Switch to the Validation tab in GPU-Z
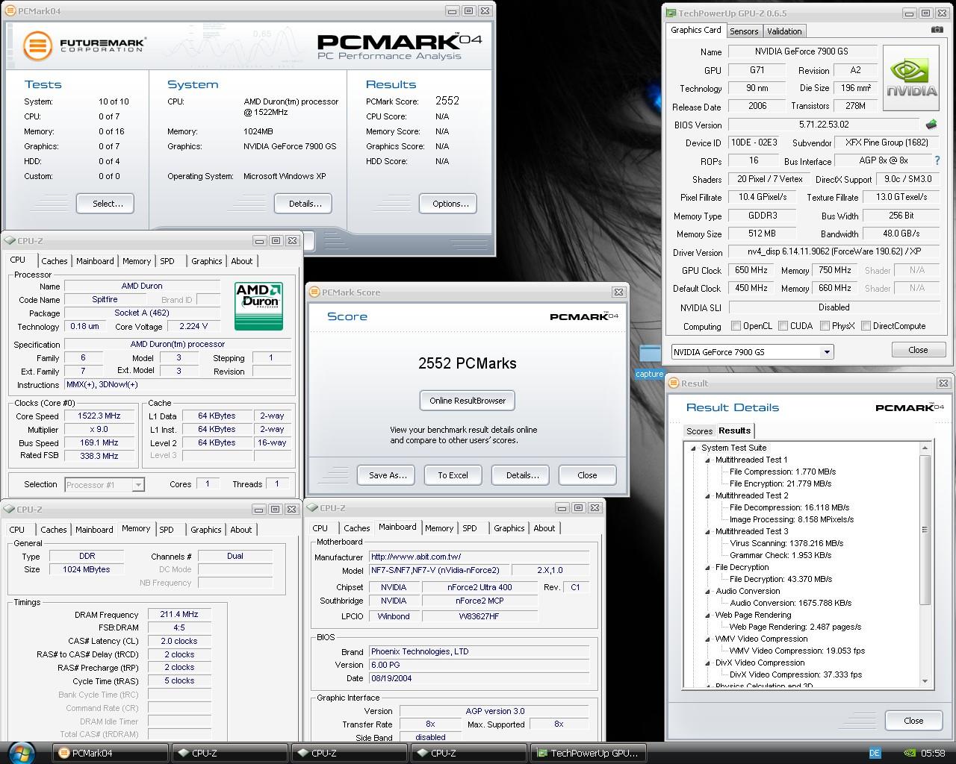Screen dimensions: 956x764 point(784,31)
